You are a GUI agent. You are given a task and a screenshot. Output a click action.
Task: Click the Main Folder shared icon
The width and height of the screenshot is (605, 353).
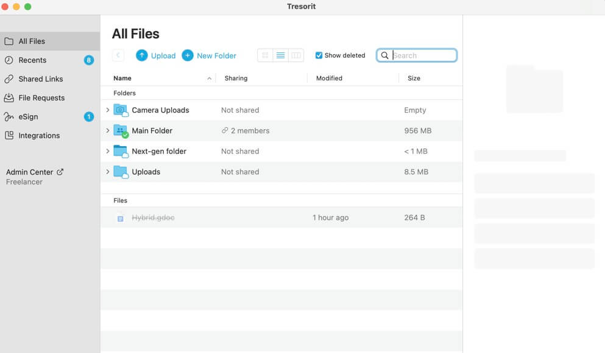pyautogui.click(x=121, y=131)
